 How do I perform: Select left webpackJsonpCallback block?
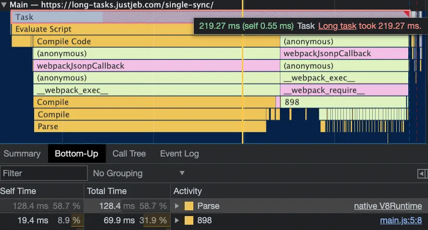[156, 66]
